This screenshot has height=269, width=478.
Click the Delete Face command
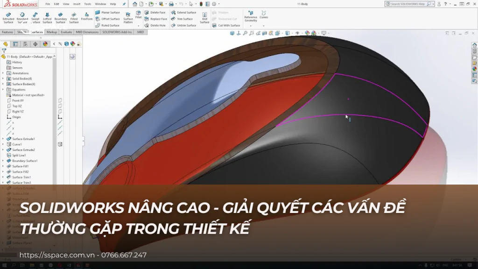click(x=155, y=13)
